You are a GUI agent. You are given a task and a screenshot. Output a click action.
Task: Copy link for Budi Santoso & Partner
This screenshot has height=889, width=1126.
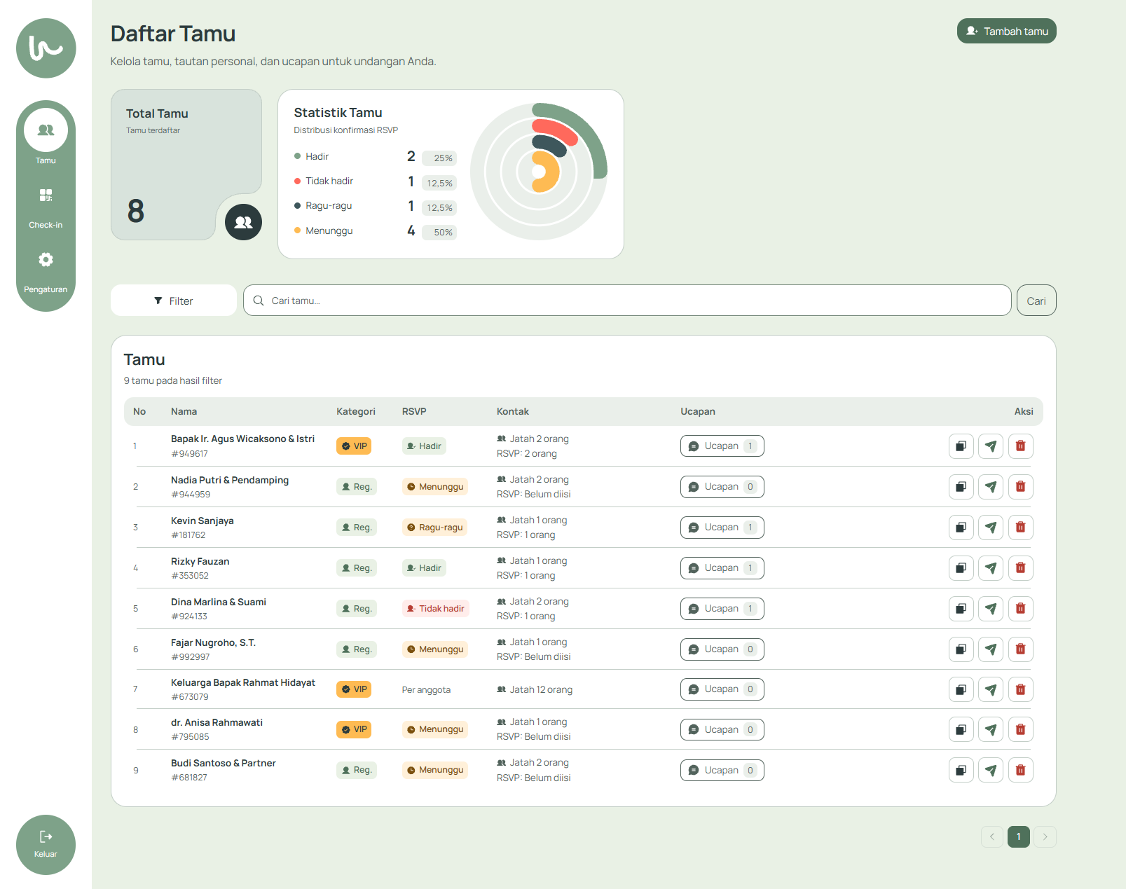tap(961, 771)
